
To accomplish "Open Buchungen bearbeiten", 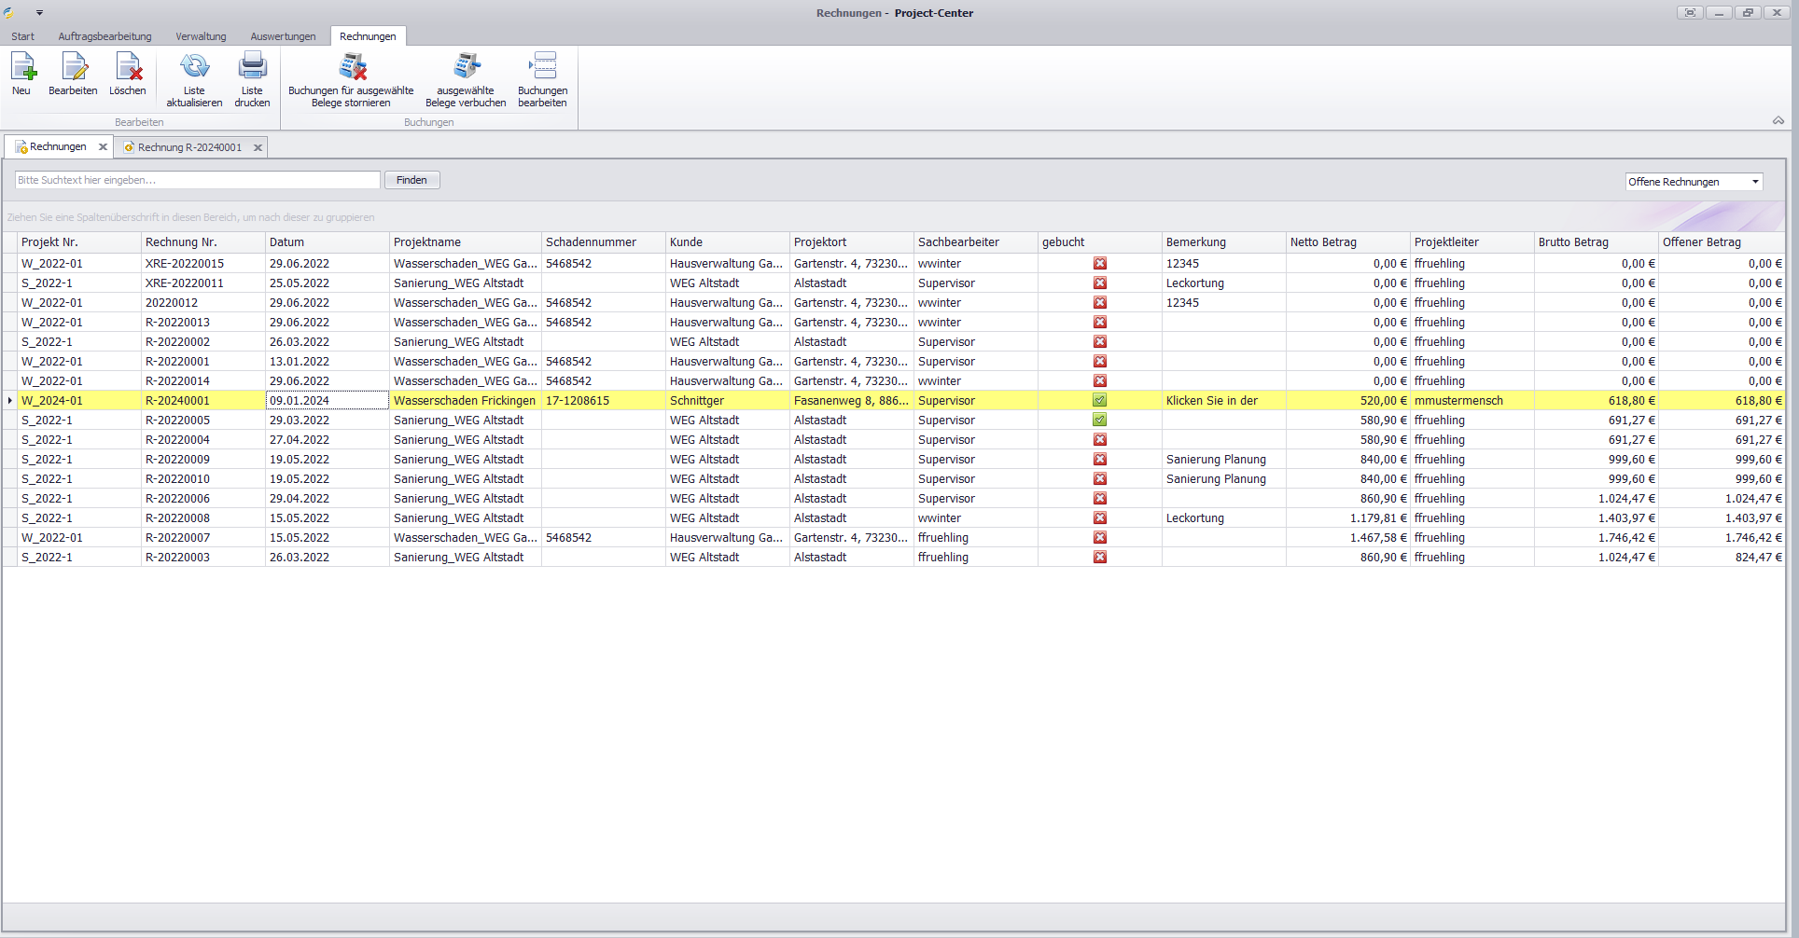I will click(542, 67).
